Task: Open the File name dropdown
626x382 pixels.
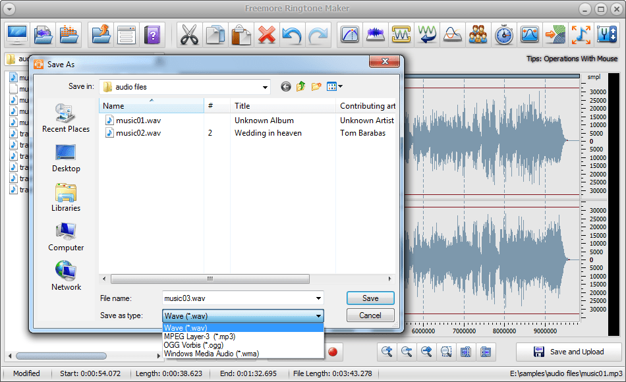Action: coord(318,298)
